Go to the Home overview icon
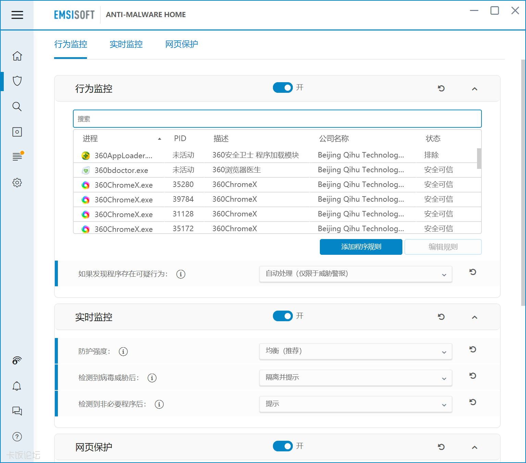Viewport: 526px width, 463px height. (x=17, y=56)
